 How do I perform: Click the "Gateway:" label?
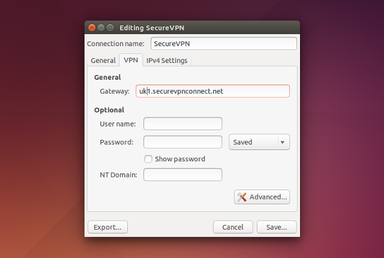[115, 91]
